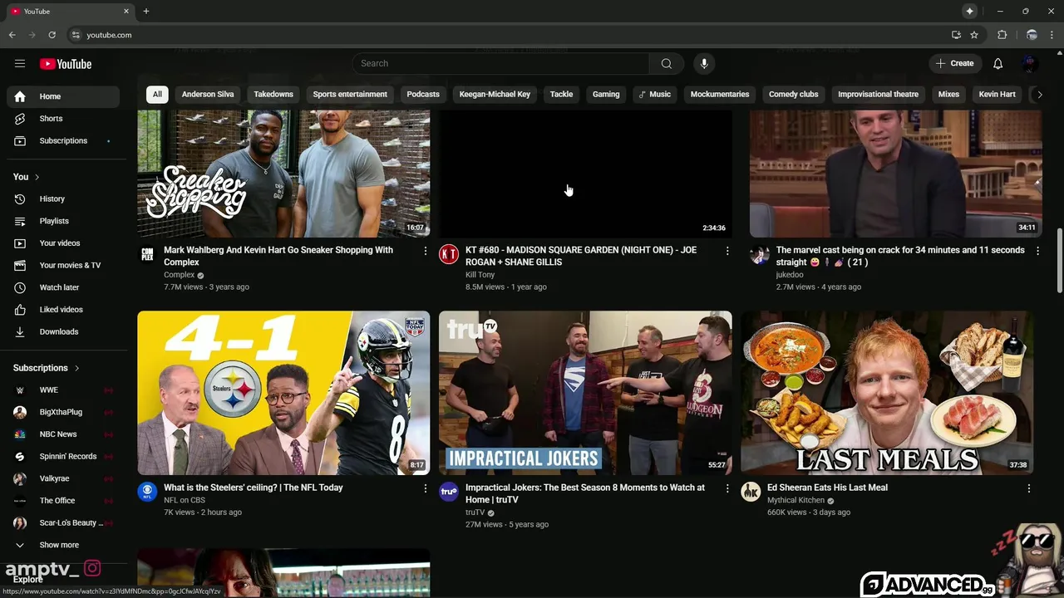Viewport: 1064px width, 598px height.
Task: Click the NFL on CBS channel avatar
Action: pyautogui.click(x=147, y=492)
